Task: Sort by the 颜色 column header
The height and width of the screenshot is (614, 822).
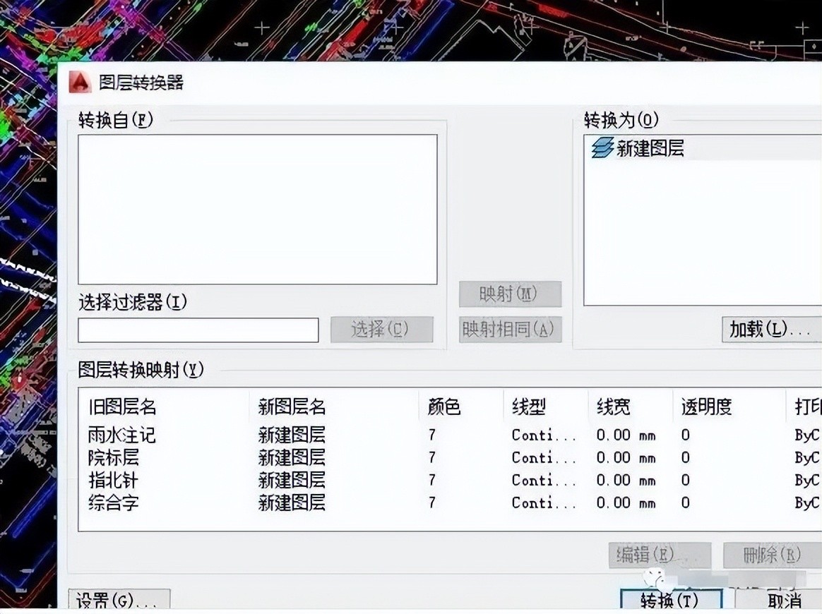Action: 444,407
